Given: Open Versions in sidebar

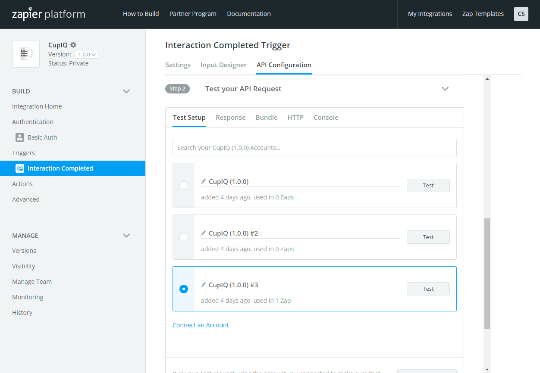Looking at the screenshot, I should pos(24,251).
